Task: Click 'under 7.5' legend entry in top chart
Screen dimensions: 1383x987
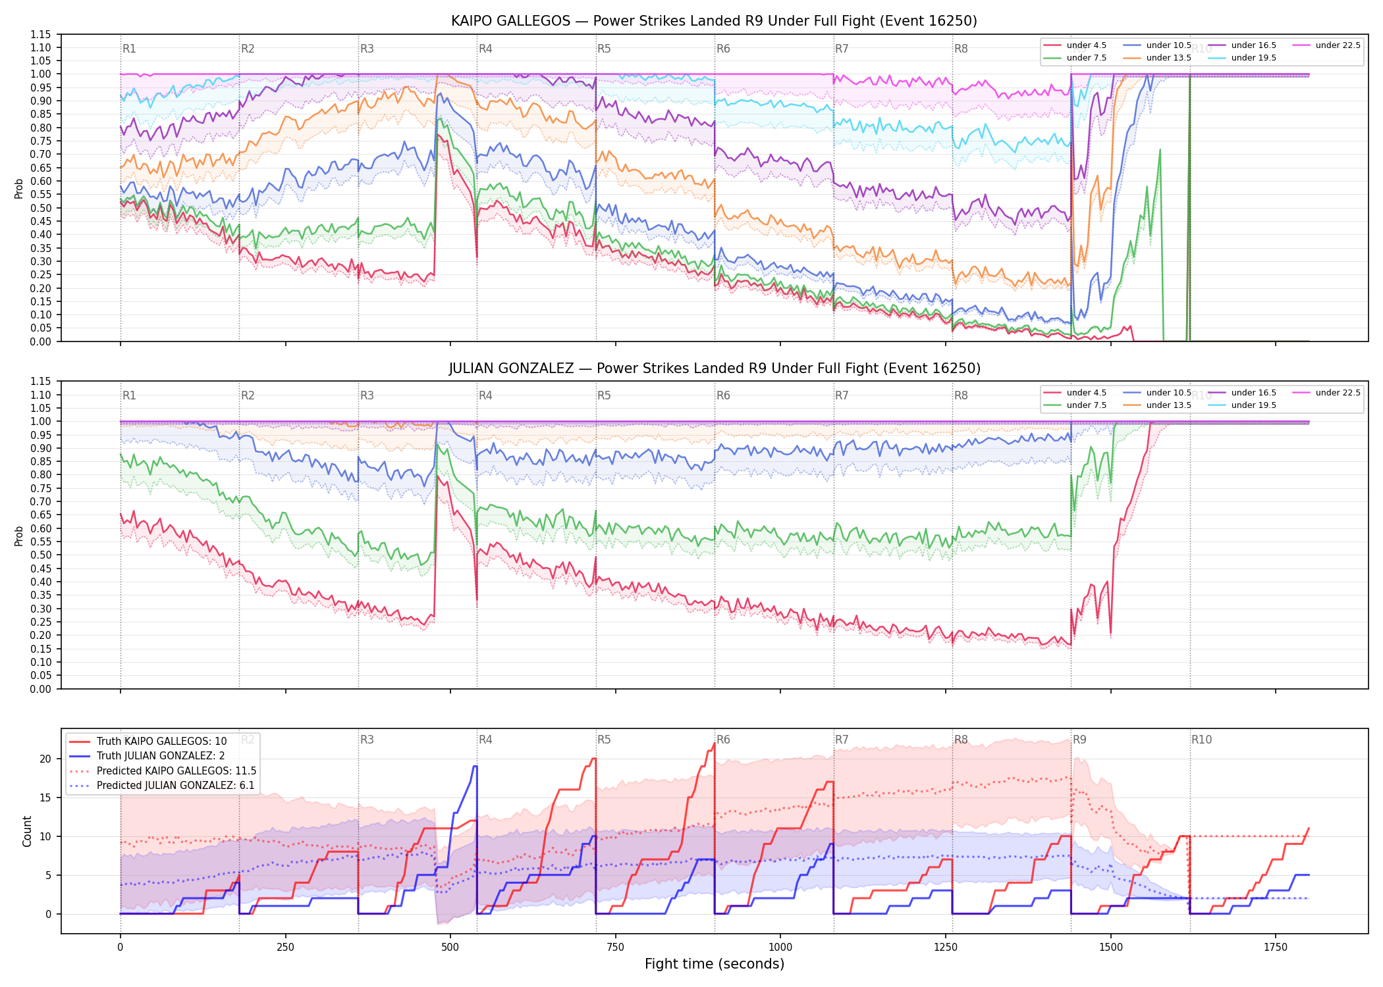Action: tap(1075, 58)
